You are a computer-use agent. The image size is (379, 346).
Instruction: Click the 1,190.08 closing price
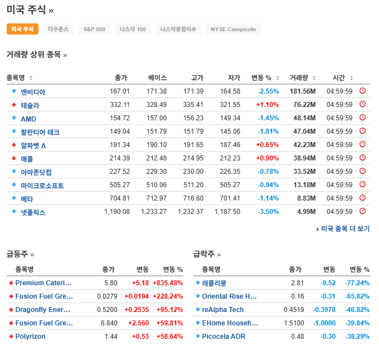[117, 212]
